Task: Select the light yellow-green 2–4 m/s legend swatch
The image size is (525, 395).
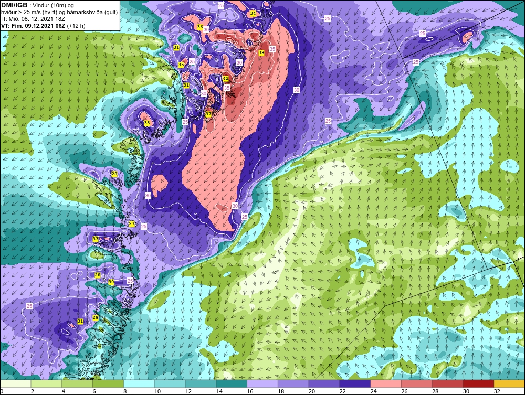Action: tap(47, 383)
